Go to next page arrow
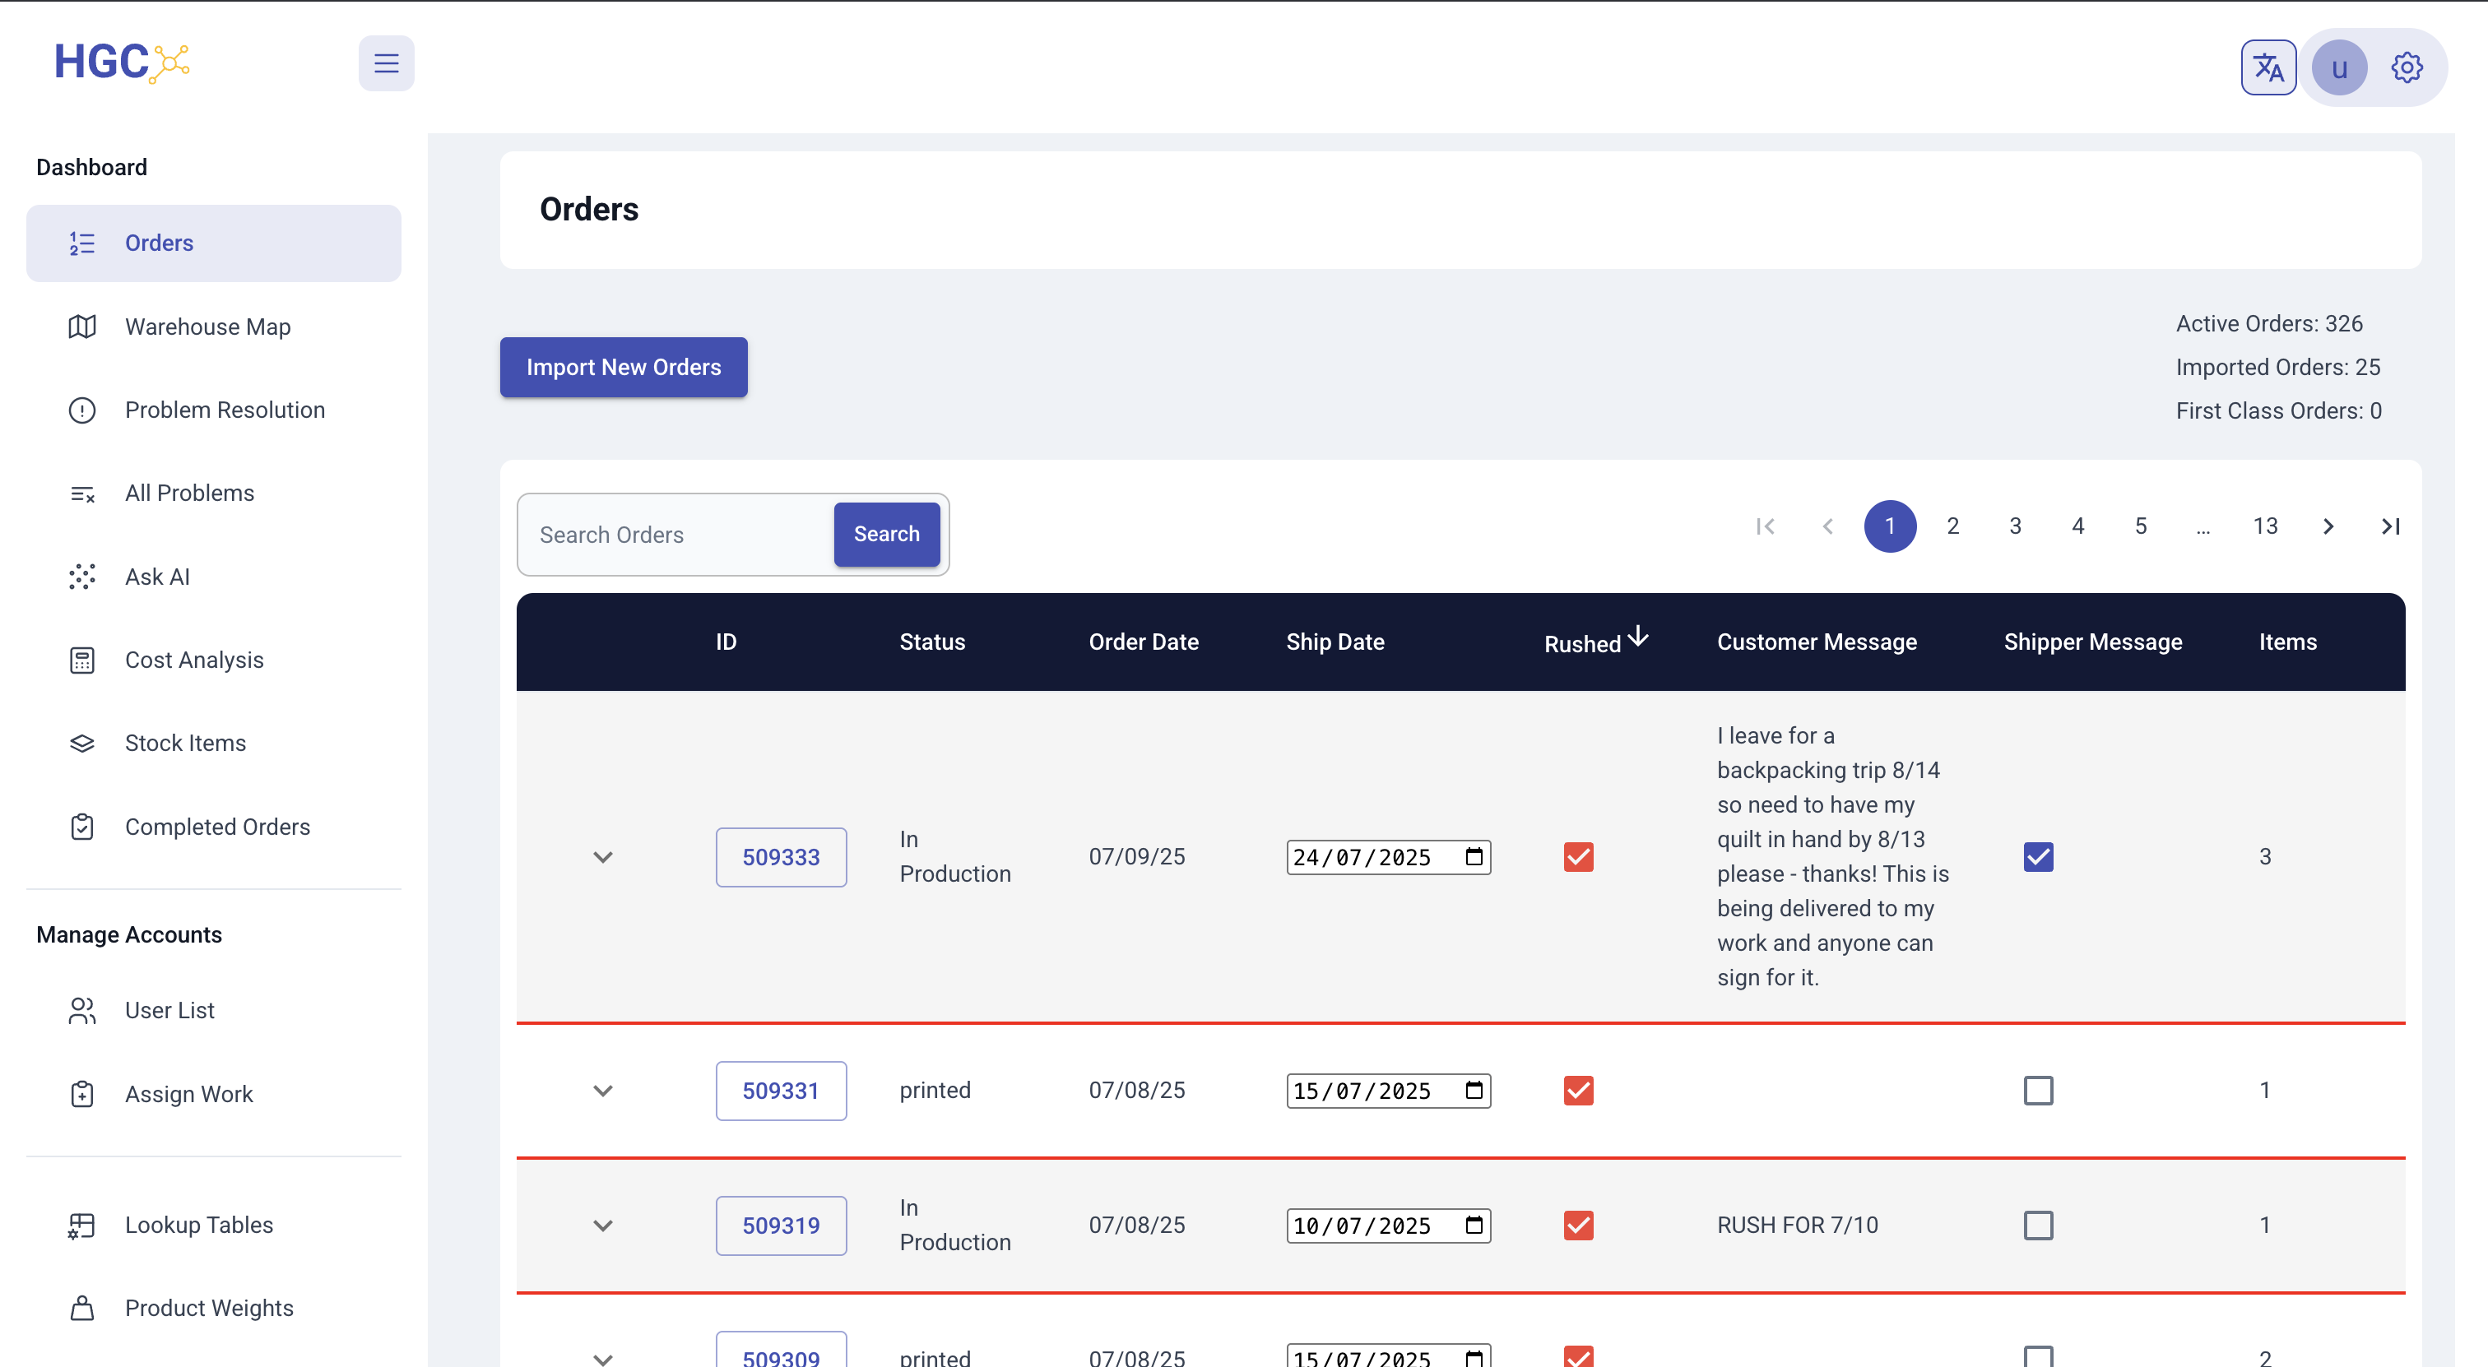This screenshot has height=1367, width=2488. coord(2328,526)
